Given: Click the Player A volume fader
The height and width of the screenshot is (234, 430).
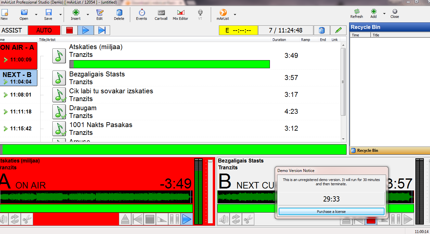Looking at the screenshot, I should pyautogui.click(x=210, y=161).
